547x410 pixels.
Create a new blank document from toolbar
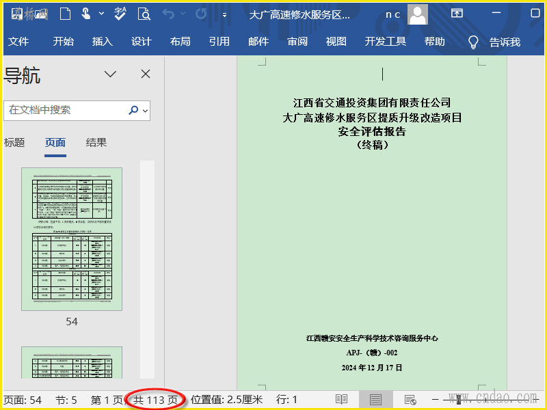coord(65,14)
